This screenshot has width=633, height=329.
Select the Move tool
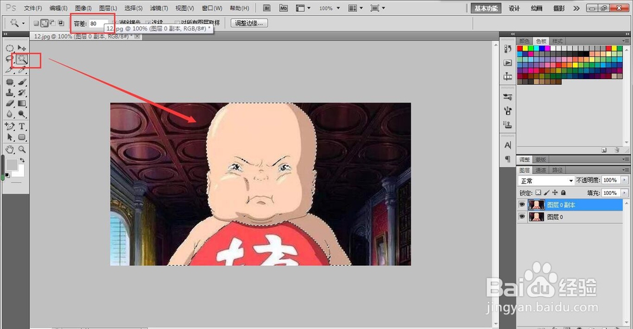click(22, 48)
